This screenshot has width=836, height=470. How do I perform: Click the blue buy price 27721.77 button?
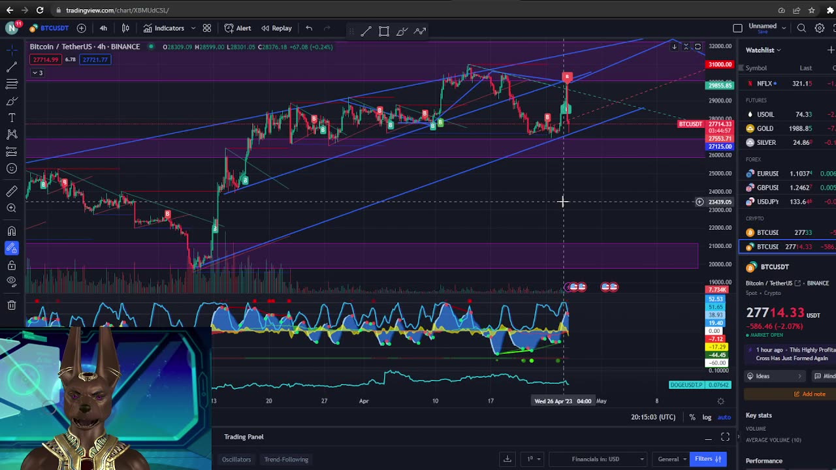[x=95, y=59]
